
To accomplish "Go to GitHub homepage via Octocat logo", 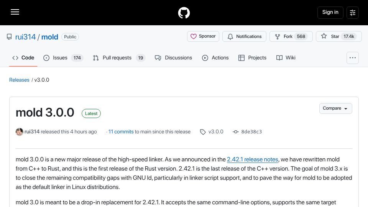I will (184, 13).
